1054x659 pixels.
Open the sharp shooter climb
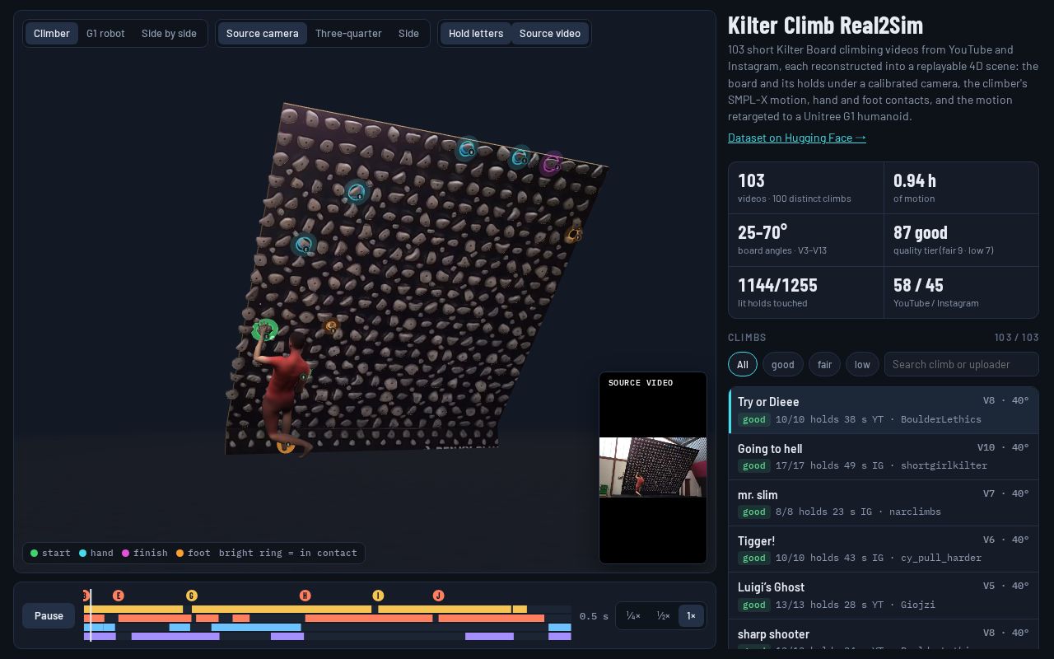[884, 634]
